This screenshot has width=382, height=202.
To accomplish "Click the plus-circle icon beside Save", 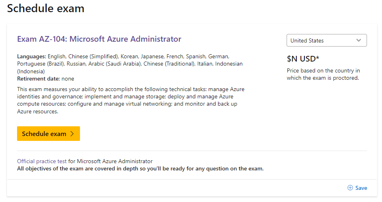I will [350, 188].
